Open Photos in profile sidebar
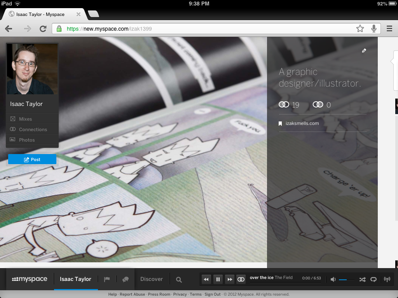The image size is (398, 298). pos(32,140)
